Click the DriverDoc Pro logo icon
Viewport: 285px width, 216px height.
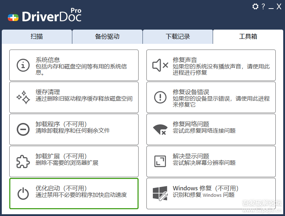(x=13, y=17)
